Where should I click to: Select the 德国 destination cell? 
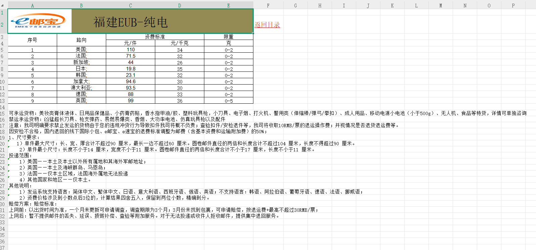pos(81,94)
